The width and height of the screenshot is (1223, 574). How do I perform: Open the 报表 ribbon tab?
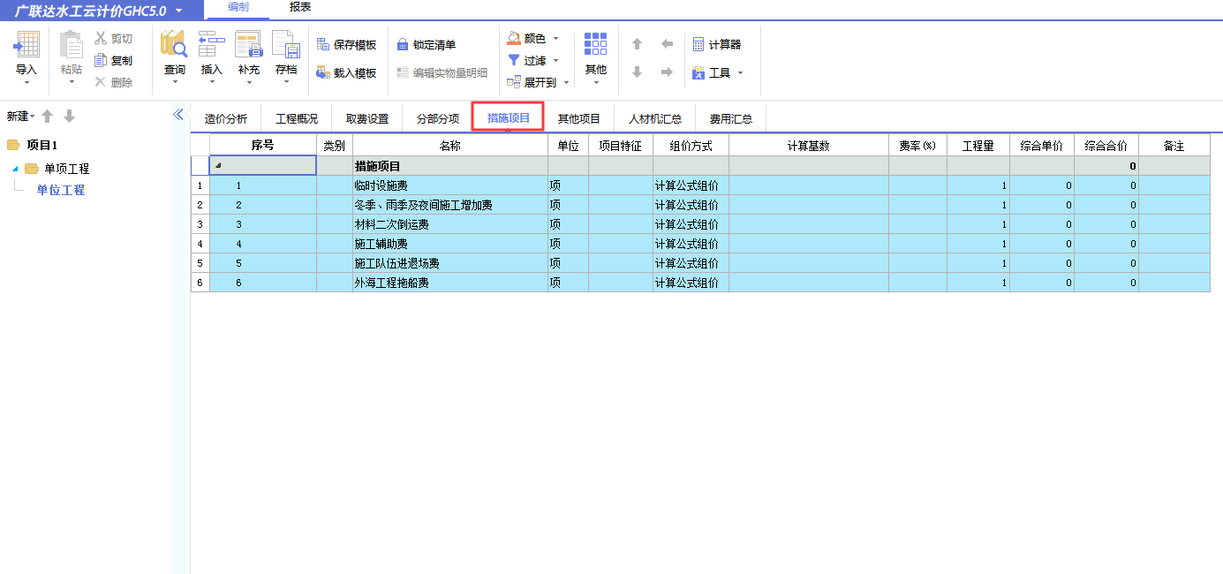[x=300, y=9]
